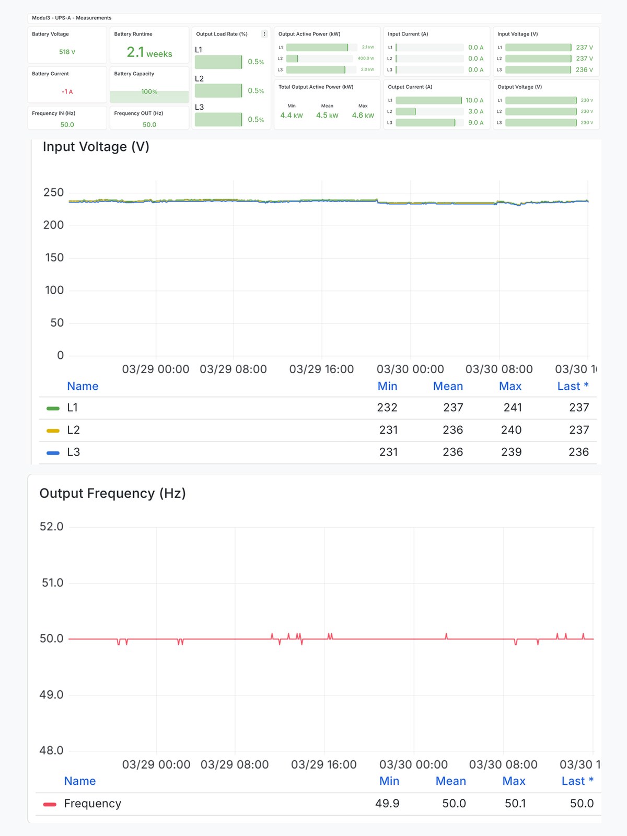627x836 pixels.
Task: Sort Output Frequency legend by Max column
Action: click(x=514, y=781)
